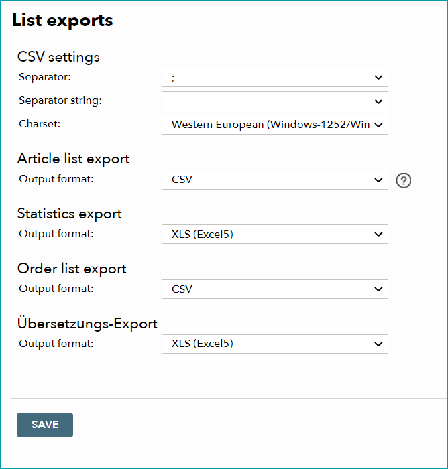Viewport: 448px width, 469px height.
Task: Click the Charset: label
Action: 40,124
